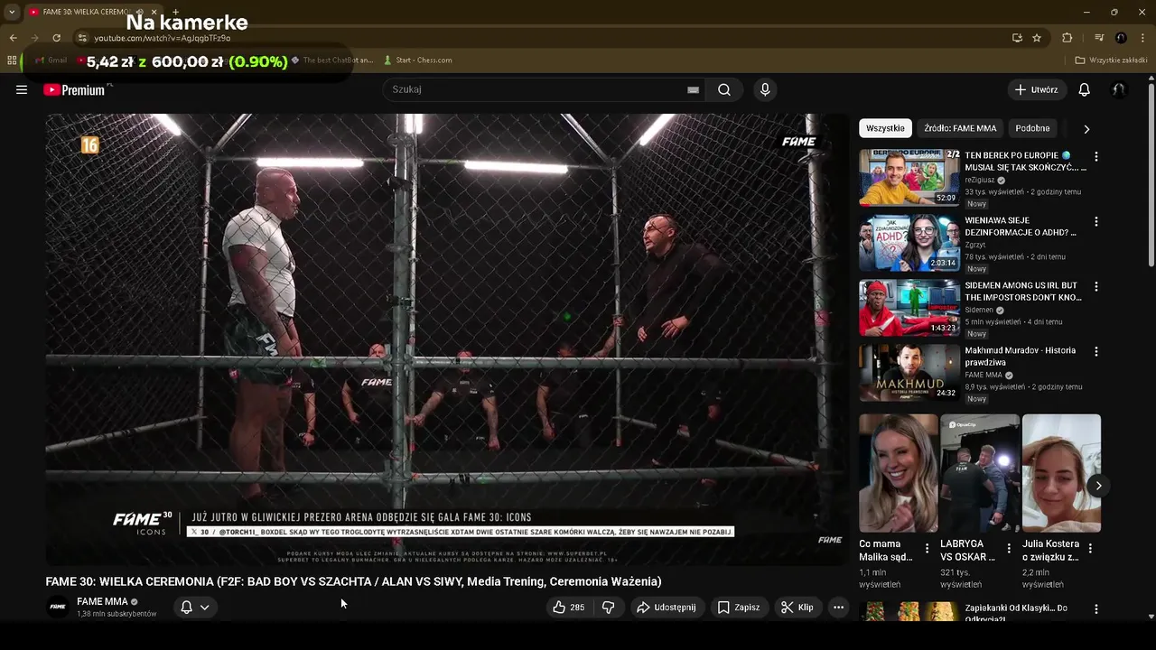The image size is (1156, 650).
Task: Open options menu for Ten Berek video
Action: [1096, 156]
